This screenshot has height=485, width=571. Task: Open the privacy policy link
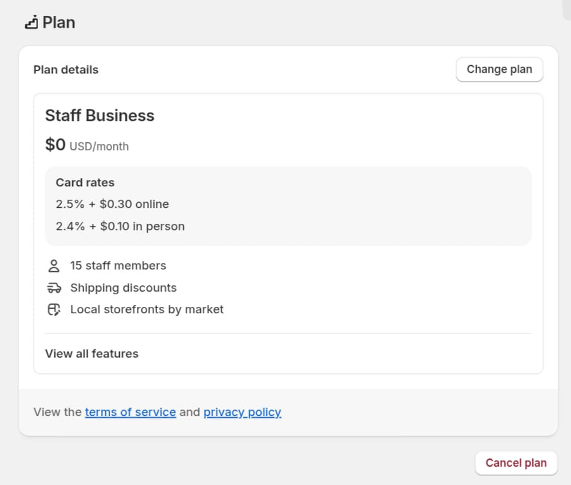[x=242, y=412]
